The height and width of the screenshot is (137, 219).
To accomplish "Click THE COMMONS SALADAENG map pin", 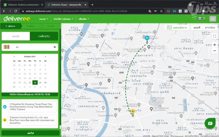I will pyautogui.click(x=151, y=109).
